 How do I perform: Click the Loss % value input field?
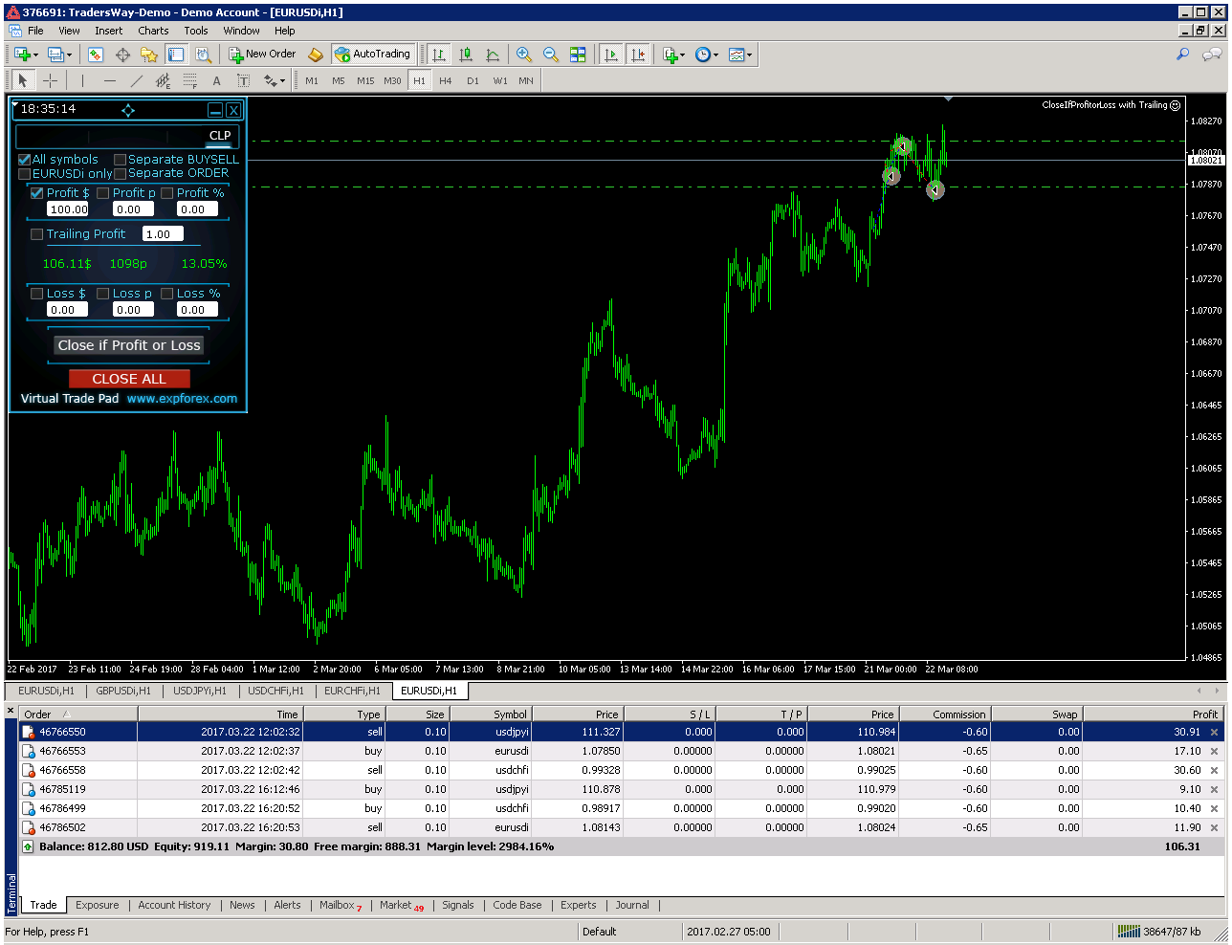198,310
